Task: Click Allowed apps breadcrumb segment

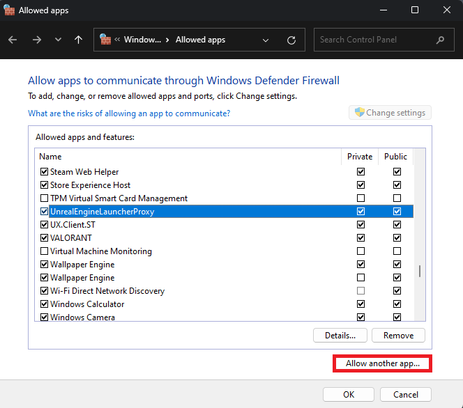Action: point(201,40)
